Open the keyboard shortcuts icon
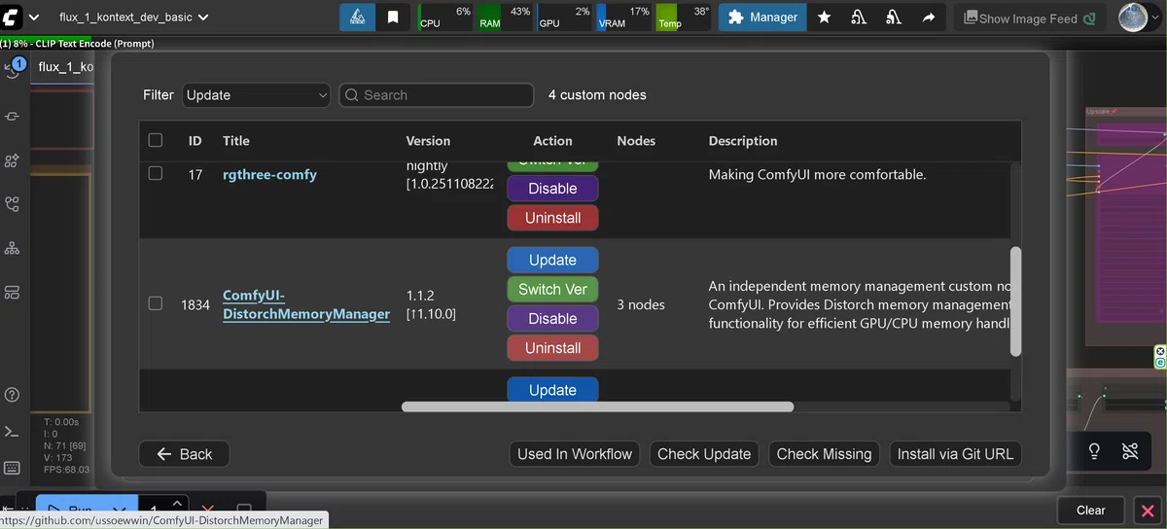The height and width of the screenshot is (529, 1167). coord(13,468)
